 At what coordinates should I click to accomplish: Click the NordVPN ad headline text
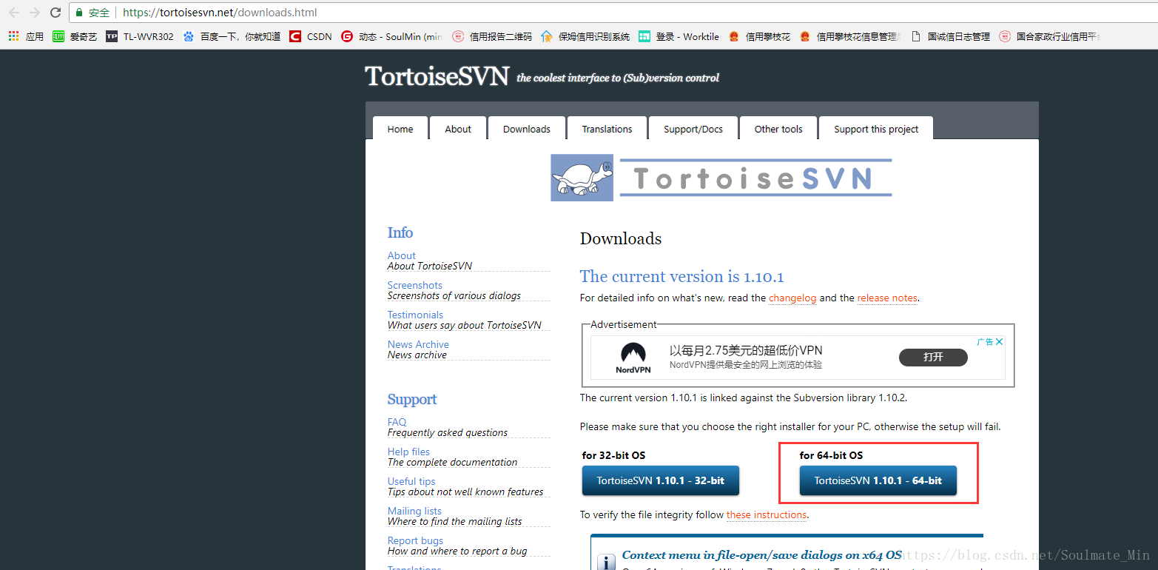click(x=746, y=350)
